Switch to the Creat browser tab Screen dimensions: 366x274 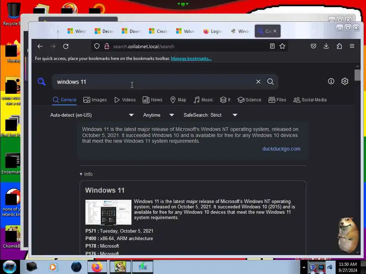158,31
